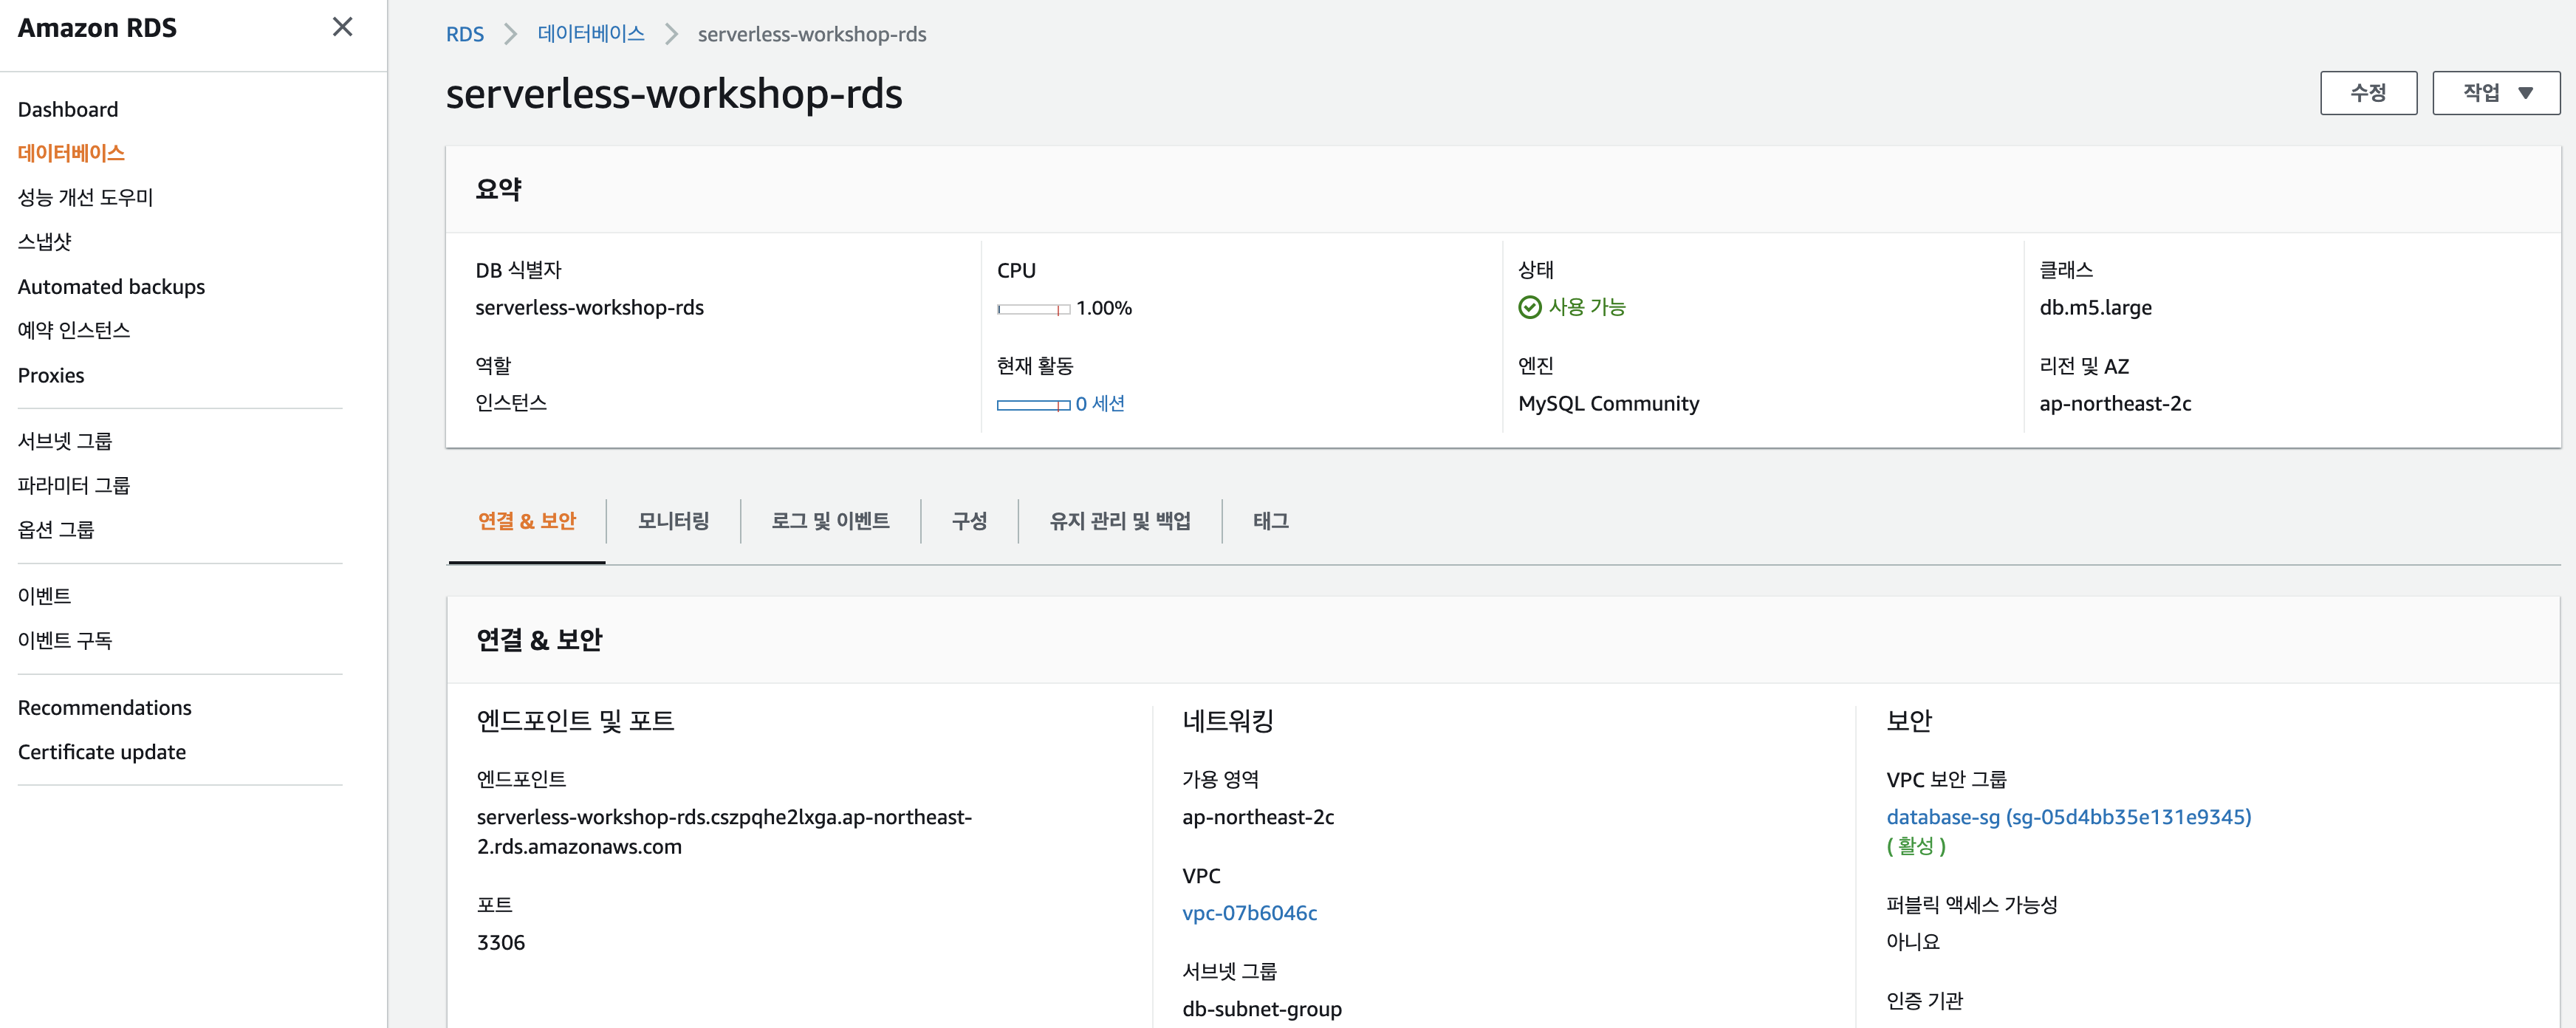Click the port value 3306

click(x=501, y=942)
